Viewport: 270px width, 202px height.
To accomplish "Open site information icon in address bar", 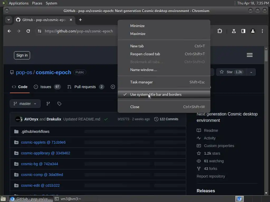I will coord(40,31).
